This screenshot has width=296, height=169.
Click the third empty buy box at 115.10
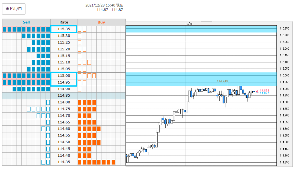89,62
